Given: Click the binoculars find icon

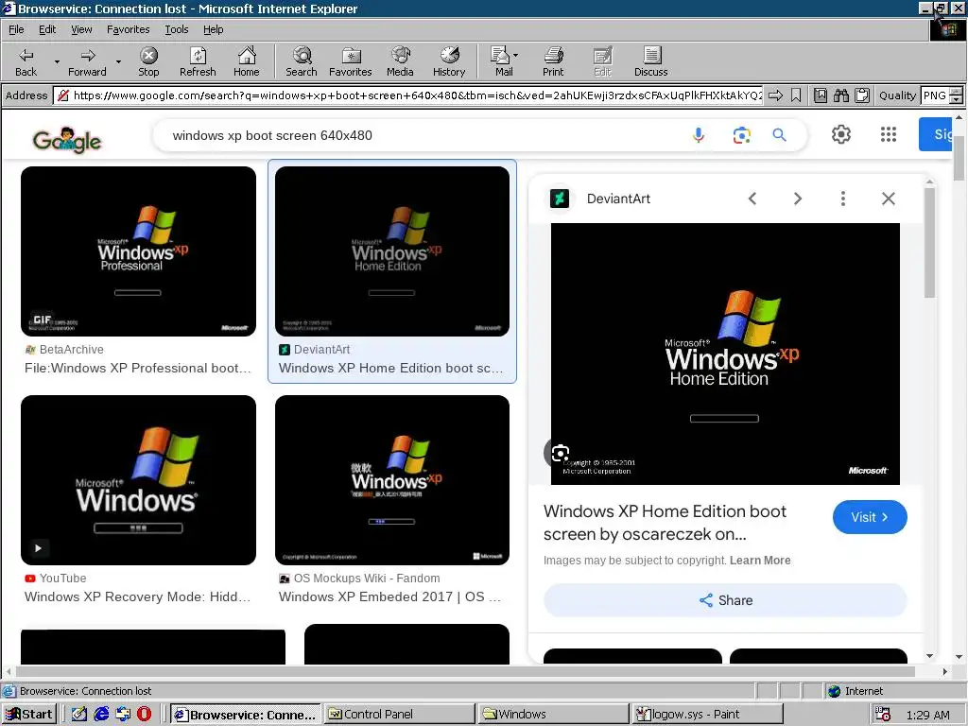Looking at the screenshot, I should point(841,95).
